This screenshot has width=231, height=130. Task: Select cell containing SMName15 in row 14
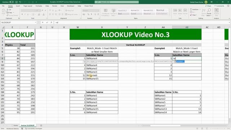click(x=102, y=79)
